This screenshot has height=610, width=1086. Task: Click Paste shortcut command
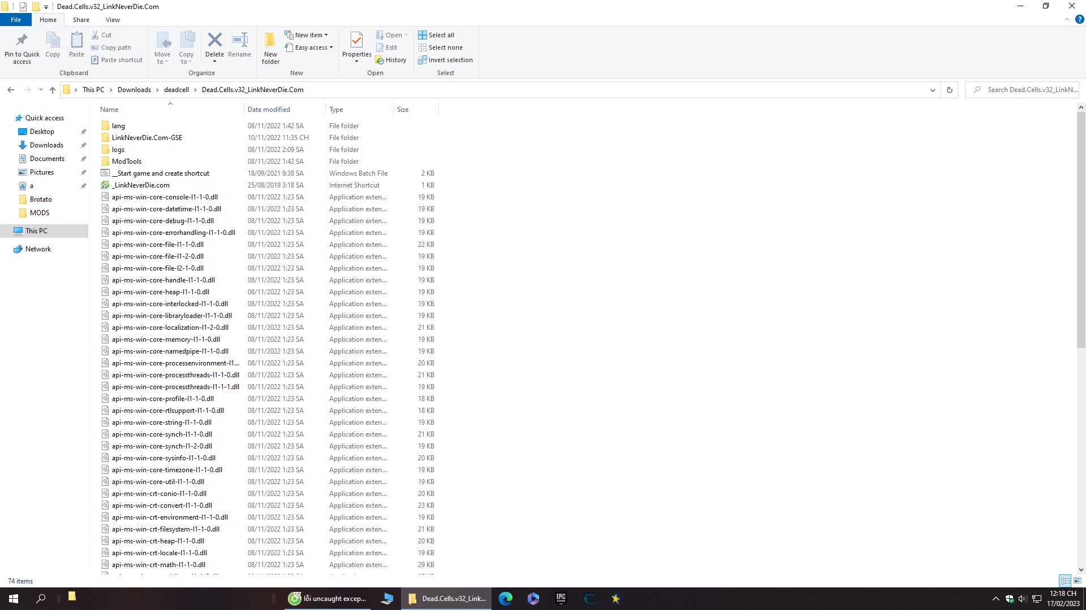117,60
